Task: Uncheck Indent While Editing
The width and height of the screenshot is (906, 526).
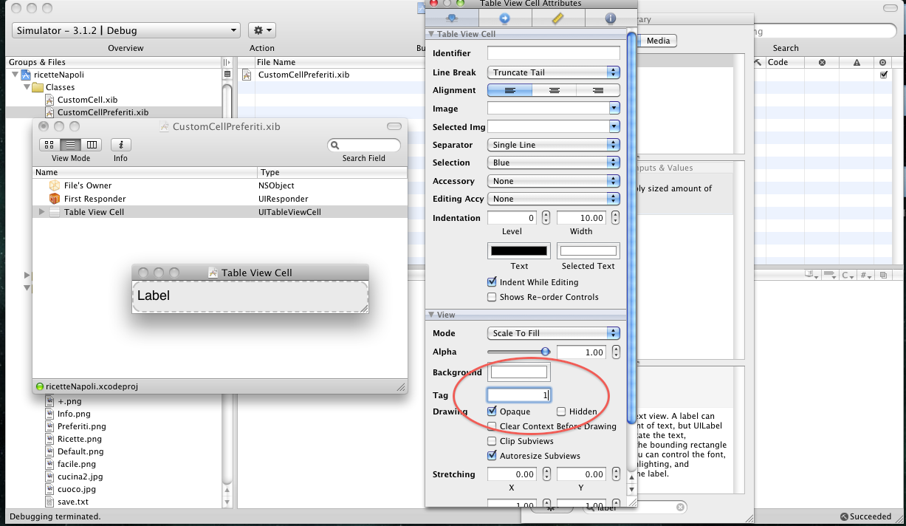Action: (493, 282)
